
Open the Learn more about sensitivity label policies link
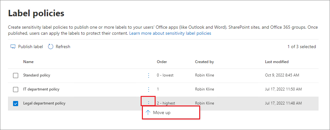coord(170,33)
